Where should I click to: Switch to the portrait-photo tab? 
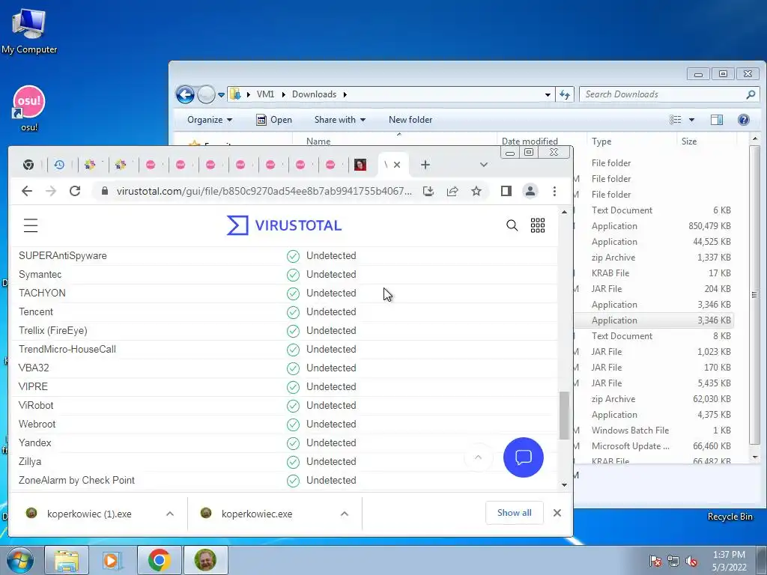click(x=360, y=165)
